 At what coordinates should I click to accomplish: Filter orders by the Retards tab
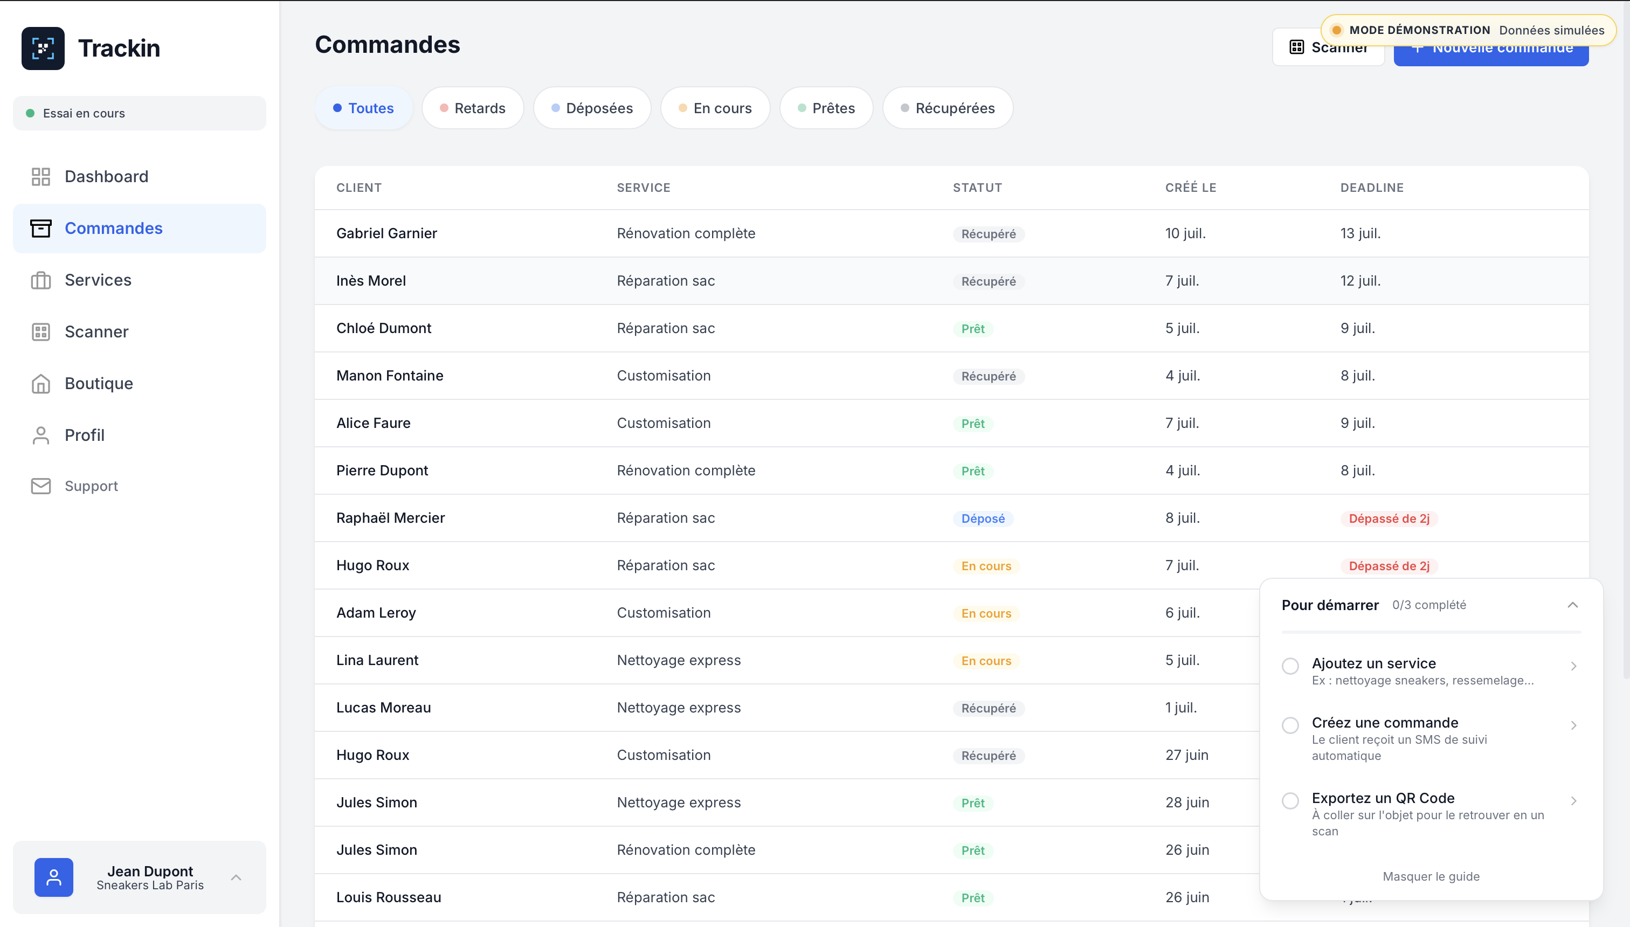click(473, 108)
